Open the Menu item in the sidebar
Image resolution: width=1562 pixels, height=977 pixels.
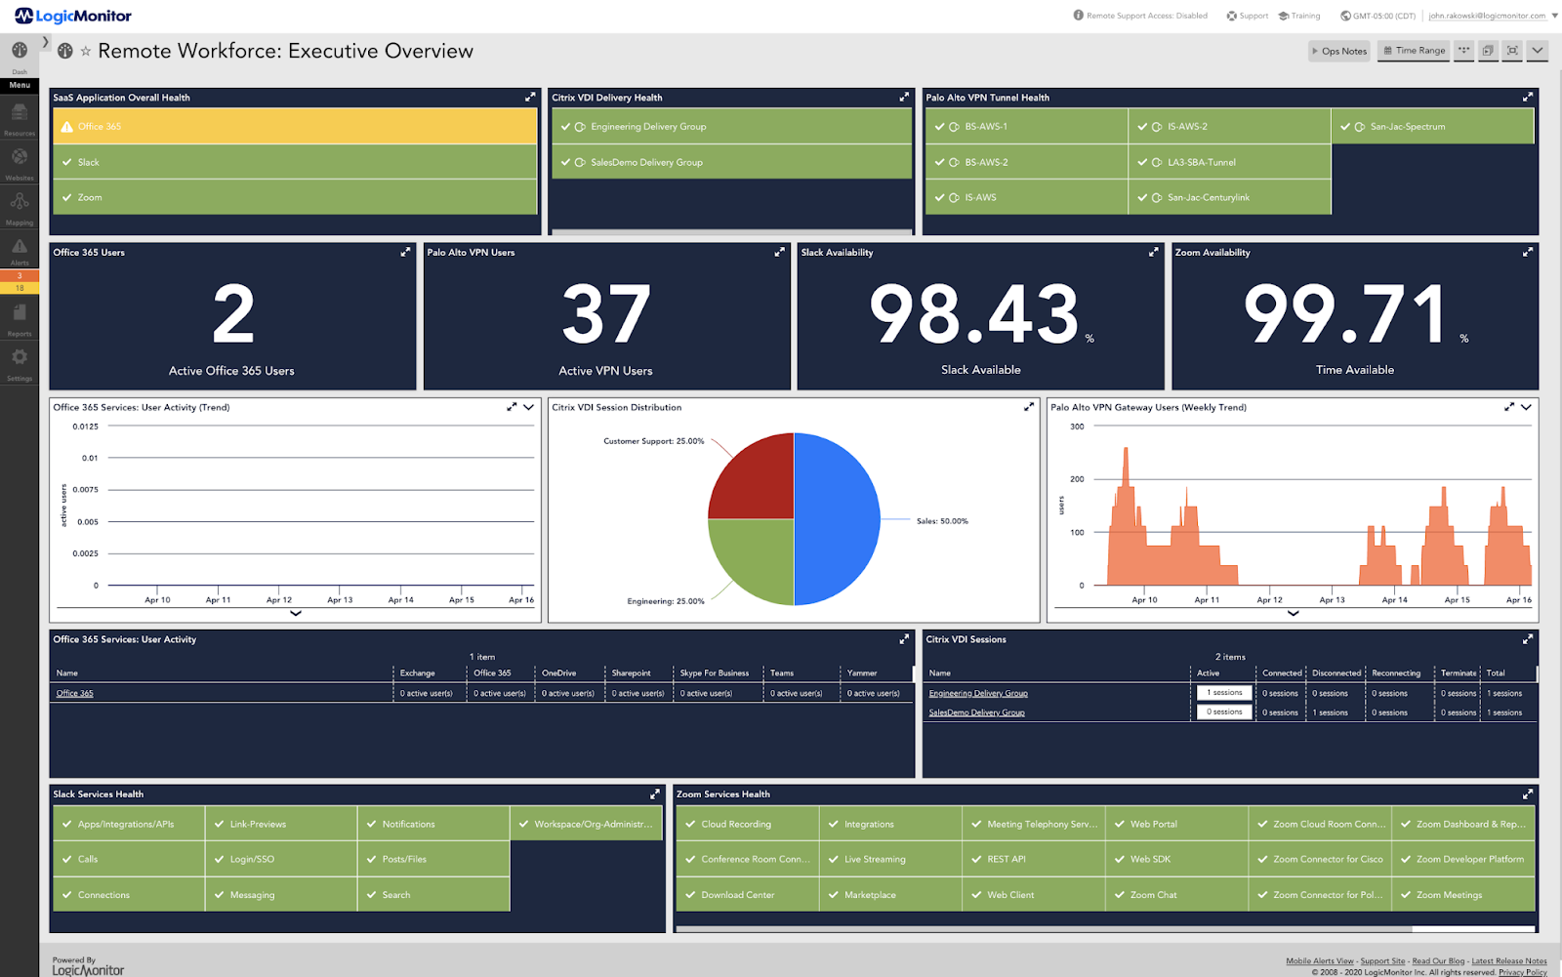[20, 85]
